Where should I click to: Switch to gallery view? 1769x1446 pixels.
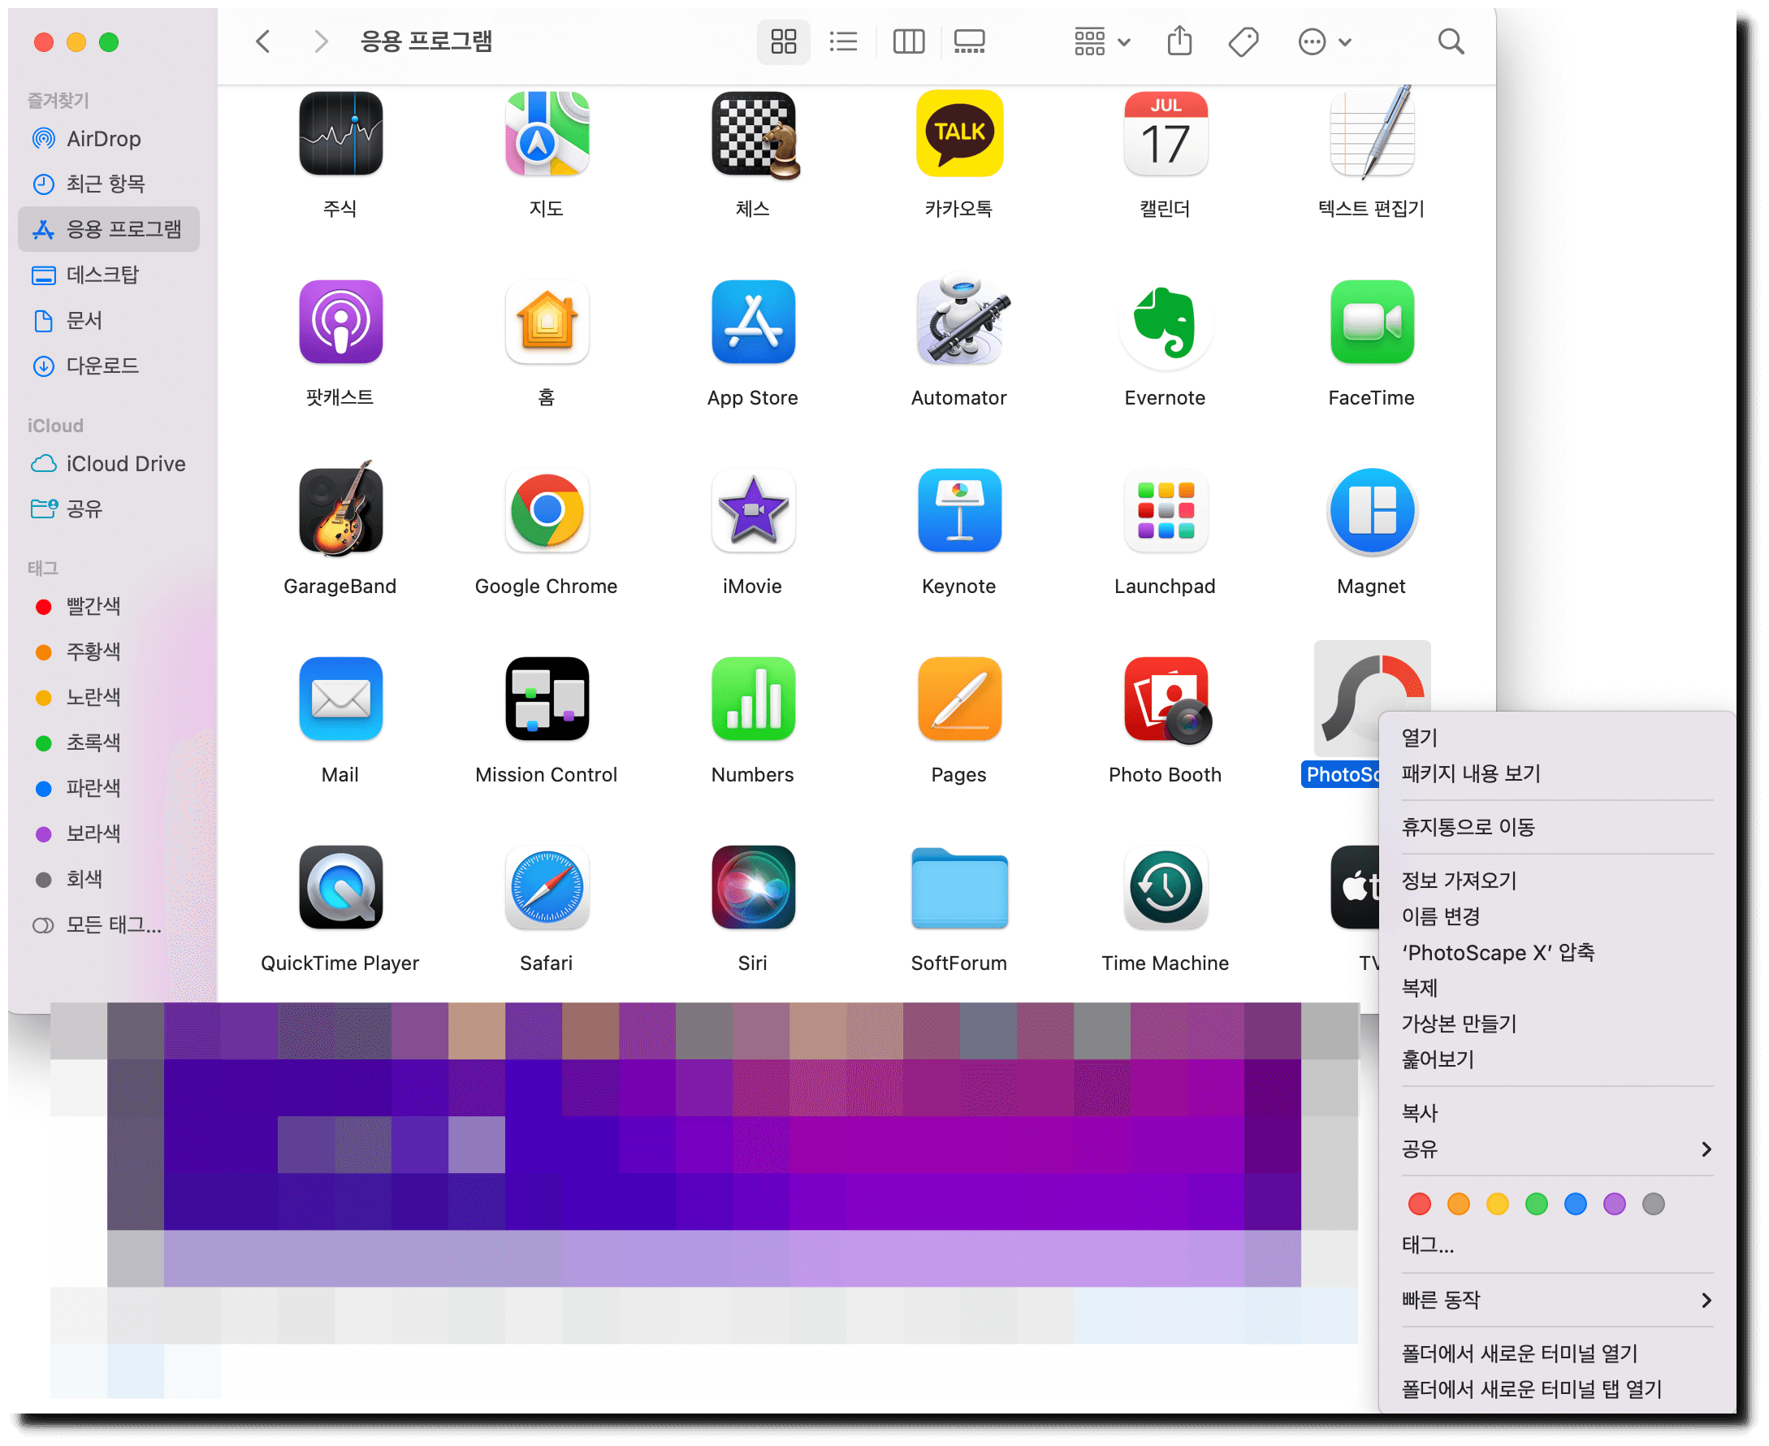[970, 41]
